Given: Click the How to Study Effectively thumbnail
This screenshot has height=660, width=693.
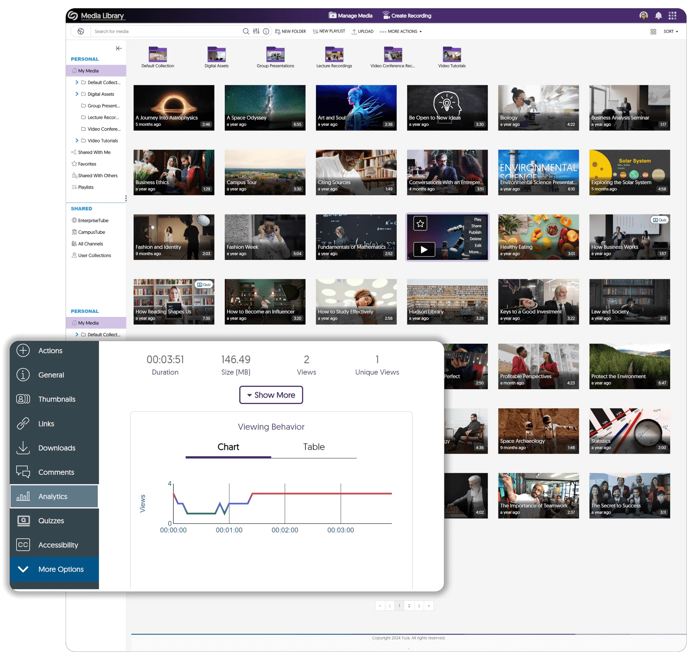Looking at the screenshot, I should click(356, 299).
